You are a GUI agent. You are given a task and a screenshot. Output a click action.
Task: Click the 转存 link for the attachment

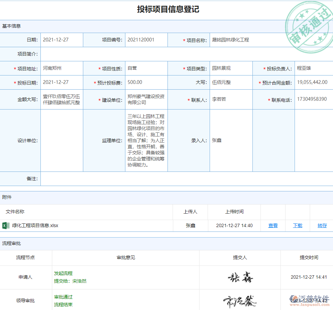coord(322,226)
